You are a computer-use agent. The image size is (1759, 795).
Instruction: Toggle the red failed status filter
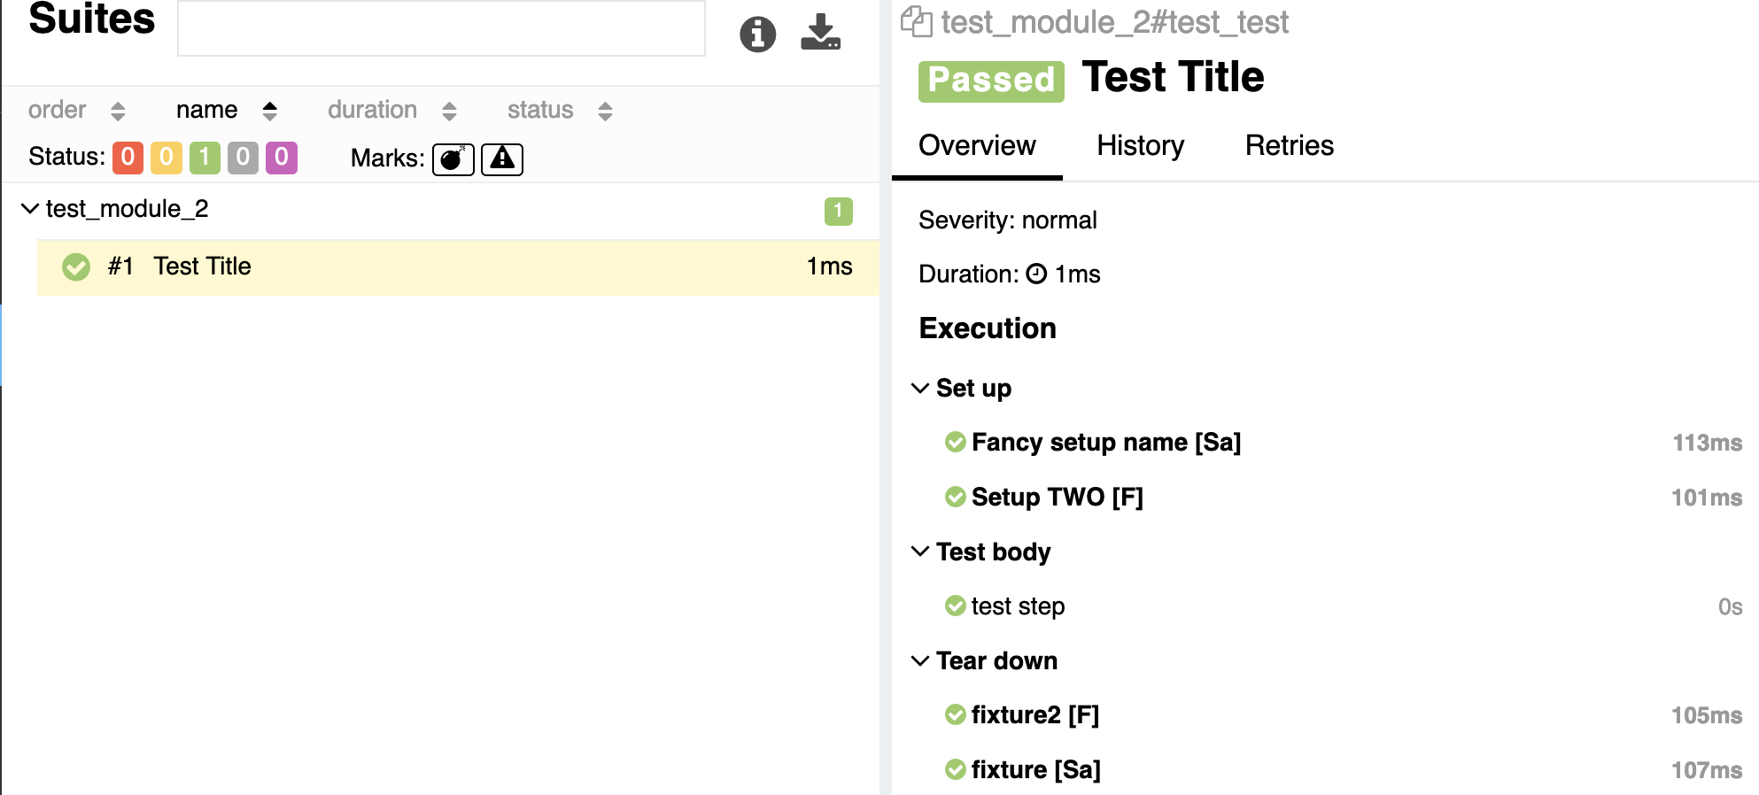(128, 158)
